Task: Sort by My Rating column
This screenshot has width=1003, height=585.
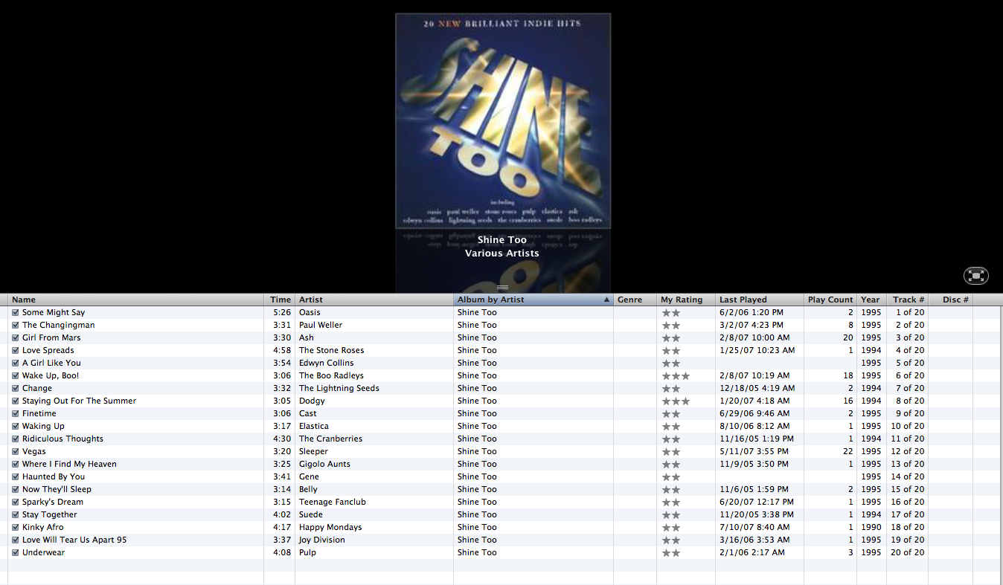Action: [x=686, y=300]
